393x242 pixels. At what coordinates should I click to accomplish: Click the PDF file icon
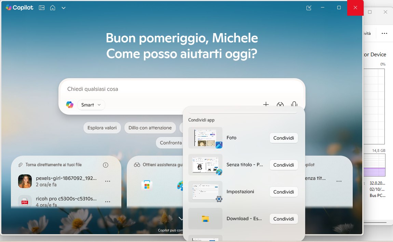[25, 201]
